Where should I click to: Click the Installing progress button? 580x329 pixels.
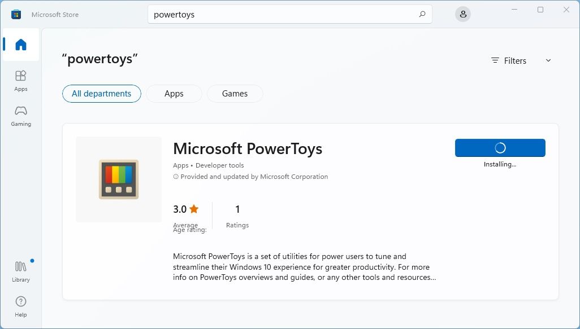[500, 147]
